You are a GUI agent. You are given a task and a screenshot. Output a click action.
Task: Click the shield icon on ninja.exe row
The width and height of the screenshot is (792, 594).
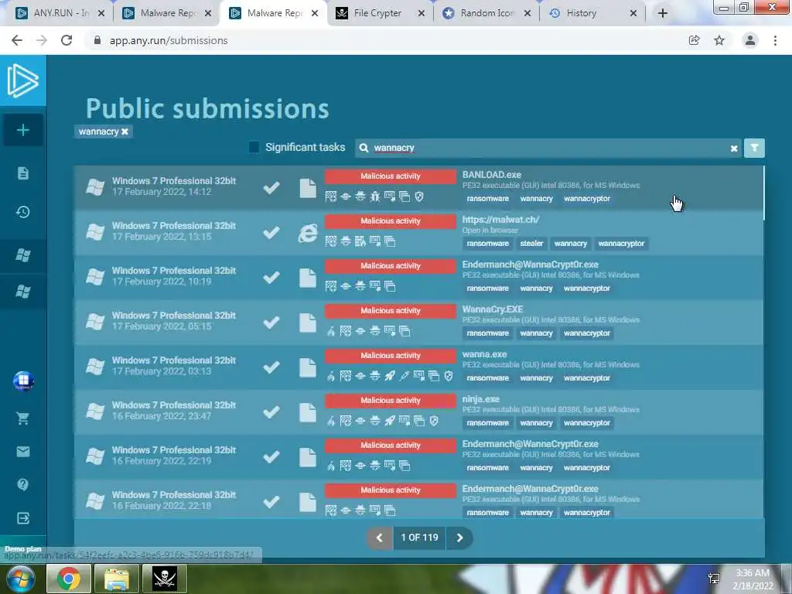(434, 421)
